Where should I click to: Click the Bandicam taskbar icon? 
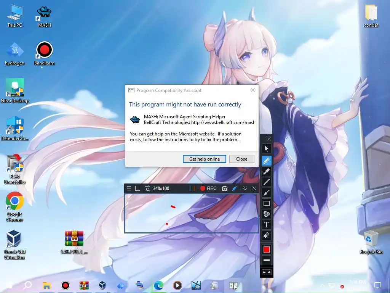click(x=66, y=285)
